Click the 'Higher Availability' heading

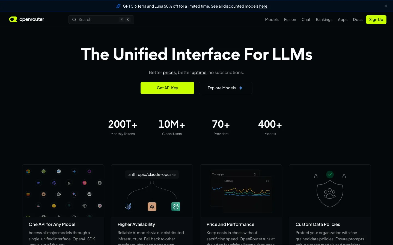[x=136, y=224]
